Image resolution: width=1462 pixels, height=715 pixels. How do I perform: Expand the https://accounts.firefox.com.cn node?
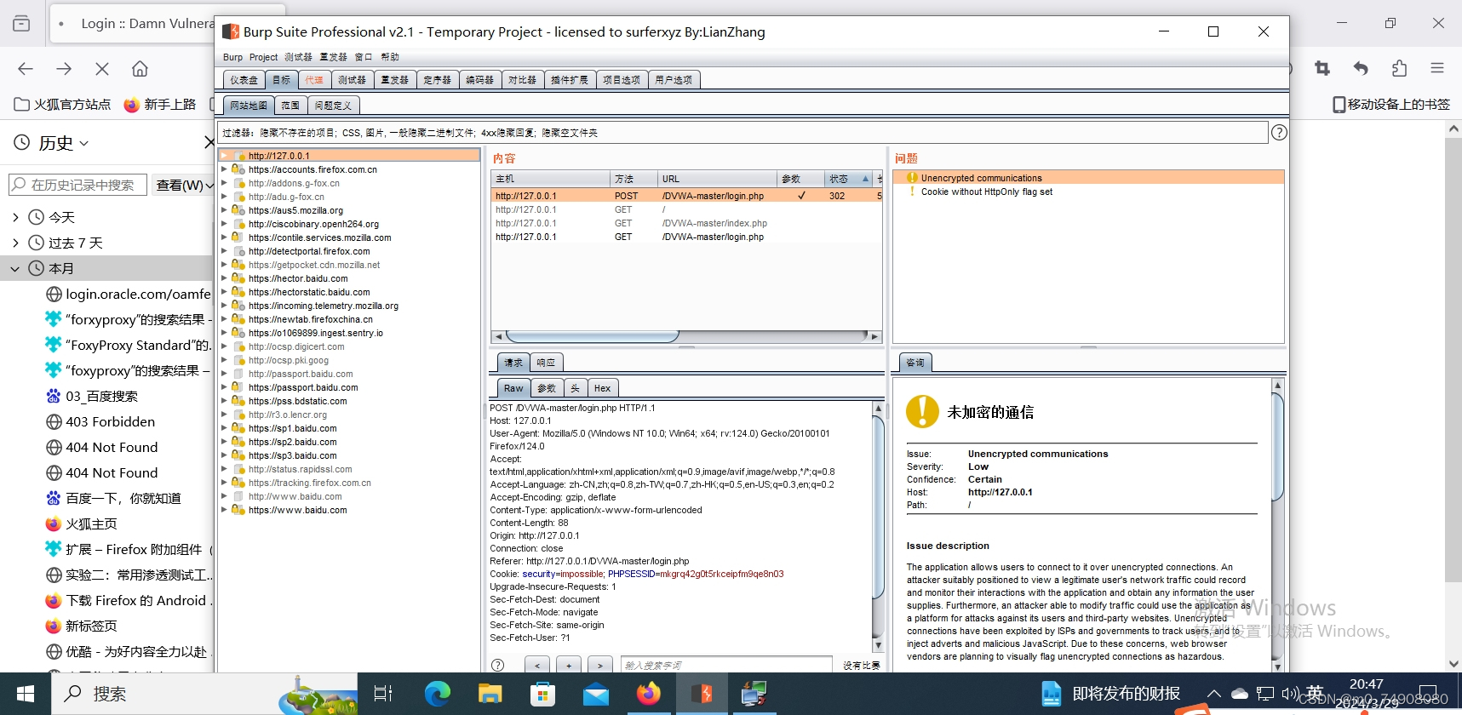[x=224, y=169]
